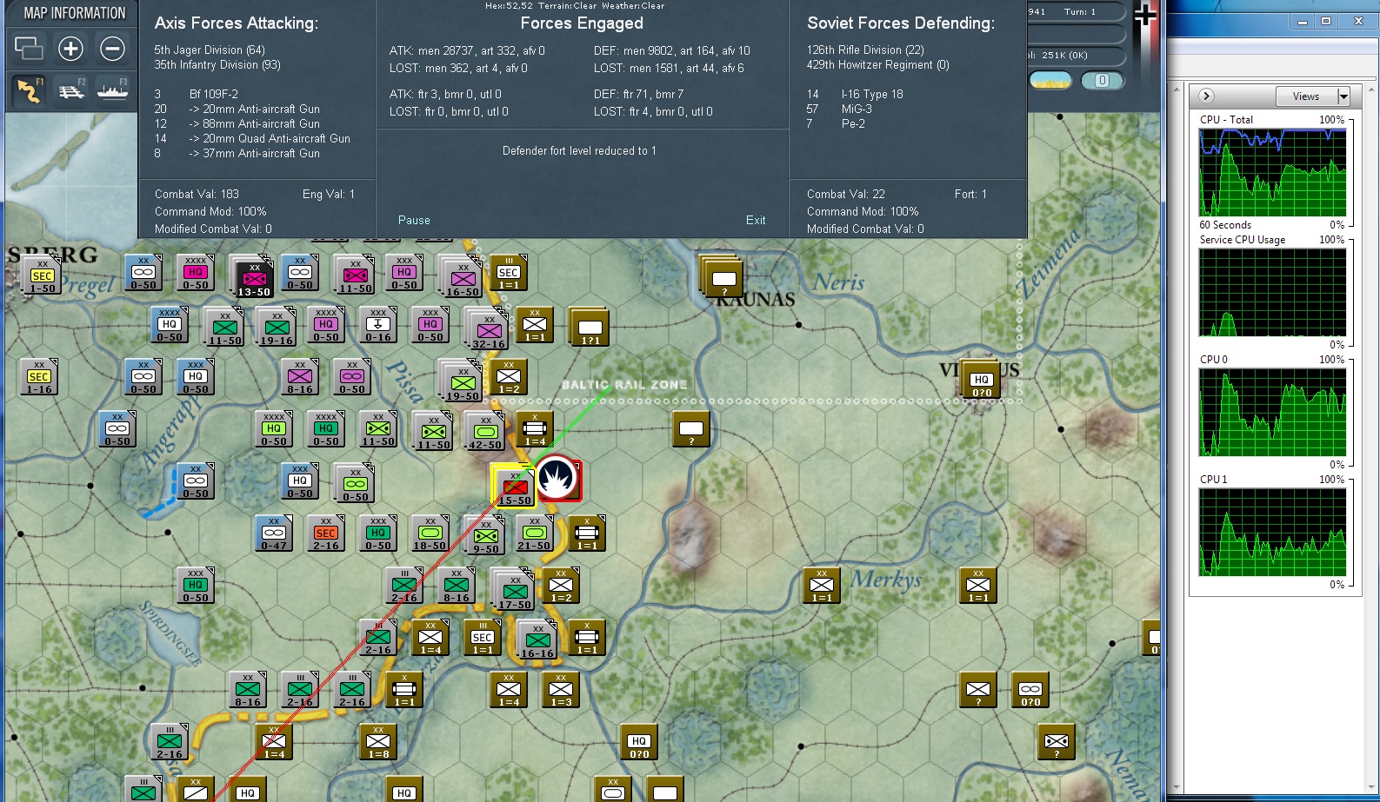Click the weather indicator pill
Viewport: 1380px width, 802px height.
pyautogui.click(x=1050, y=81)
